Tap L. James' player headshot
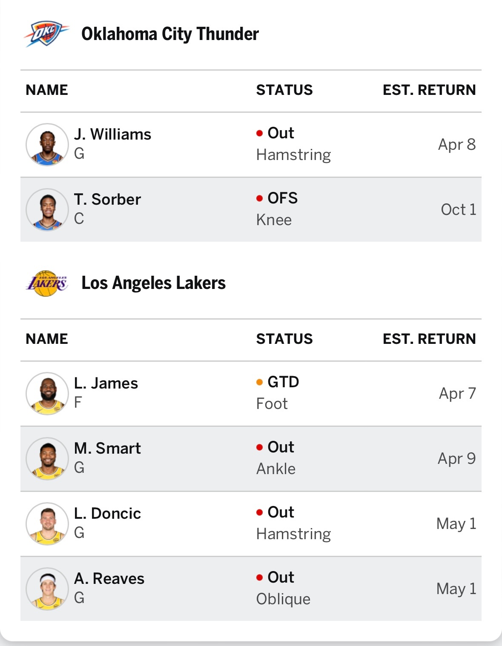Image resolution: width=502 pixels, height=646 pixels. click(47, 394)
